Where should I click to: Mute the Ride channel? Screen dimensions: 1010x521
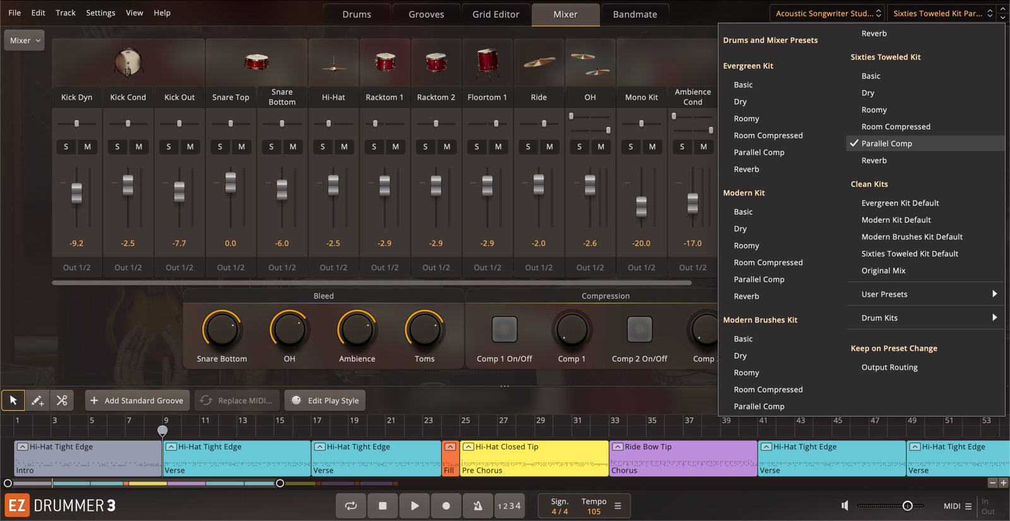pos(550,147)
